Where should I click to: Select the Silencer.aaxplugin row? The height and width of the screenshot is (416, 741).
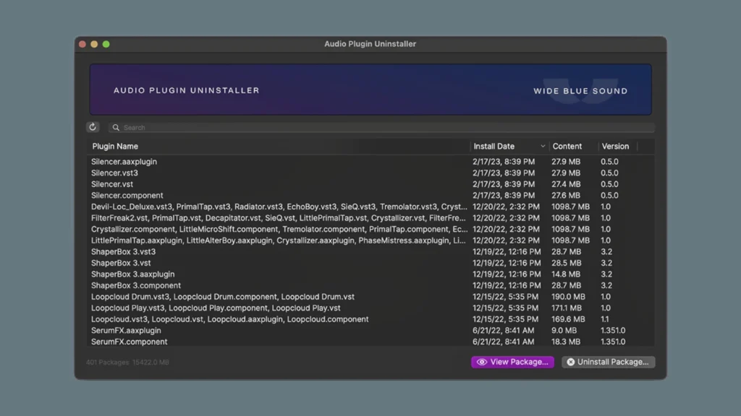(124, 162)
